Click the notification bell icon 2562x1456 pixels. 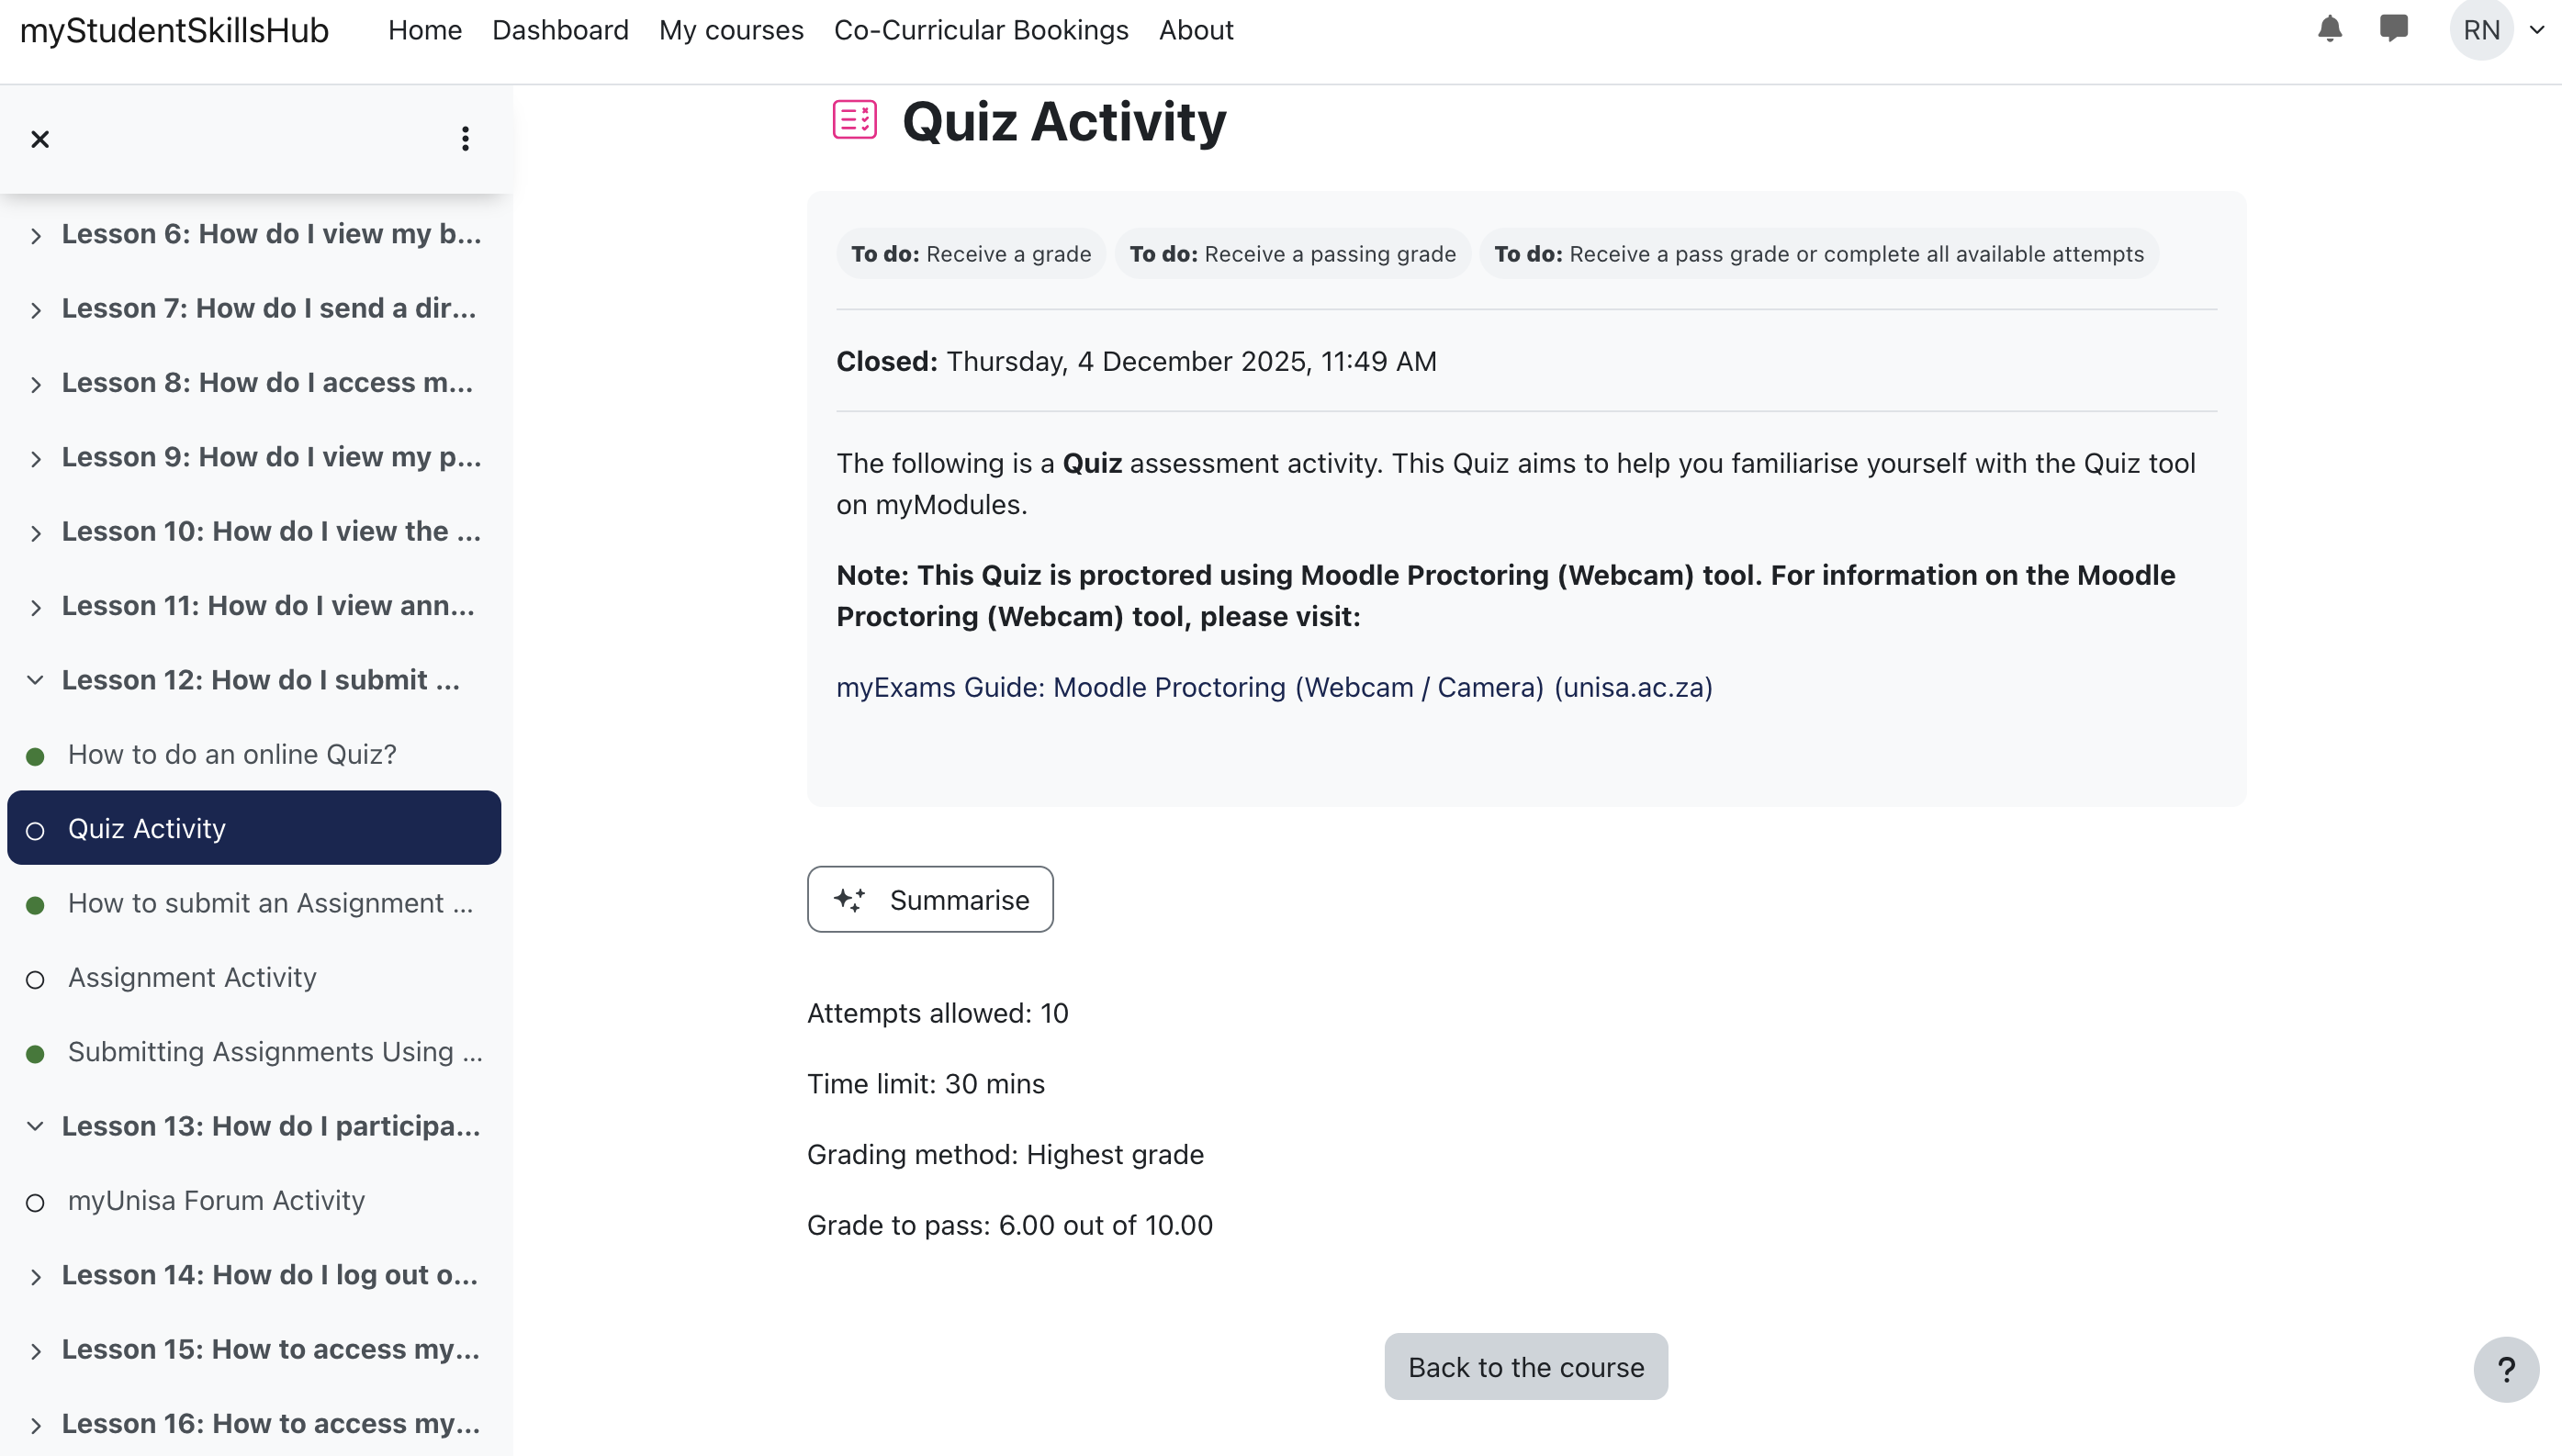[2329, 29]
